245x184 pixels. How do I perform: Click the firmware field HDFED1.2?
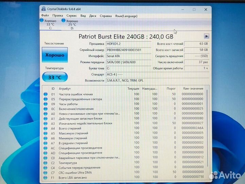(x=128, y=44)
